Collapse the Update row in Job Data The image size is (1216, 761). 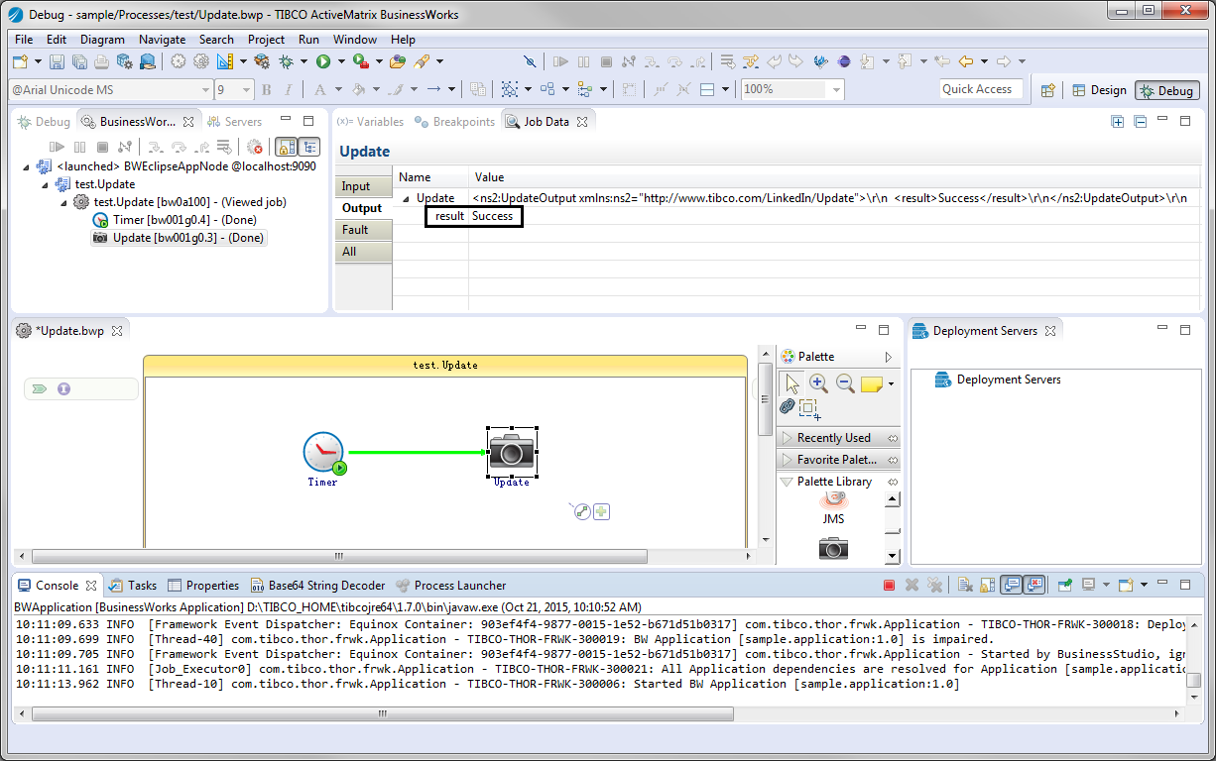coord(405,199)
